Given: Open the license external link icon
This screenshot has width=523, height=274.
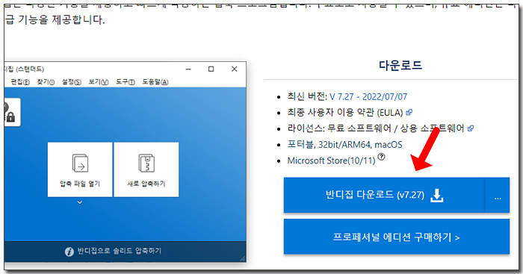Looking at the screenshot, I should [470, 128].
